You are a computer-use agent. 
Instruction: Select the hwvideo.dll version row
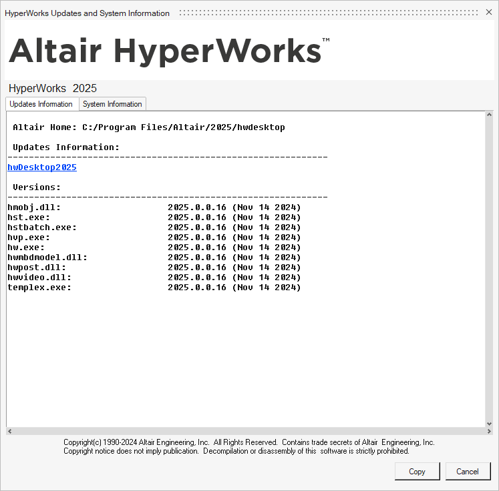(154, 278)
